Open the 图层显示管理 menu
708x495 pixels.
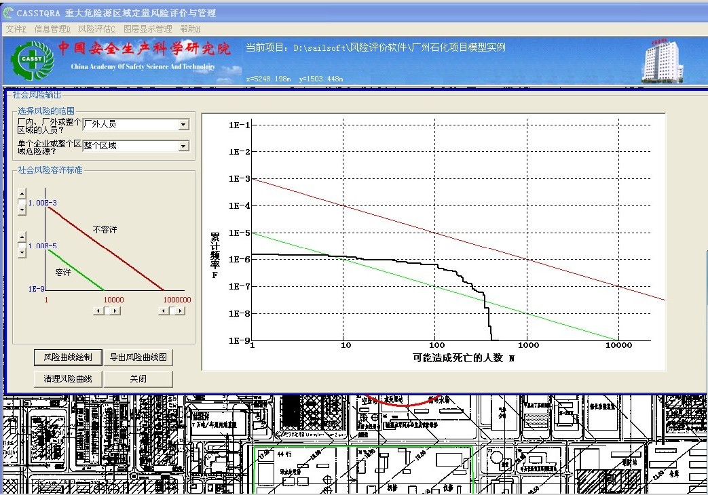pos(147,29)
